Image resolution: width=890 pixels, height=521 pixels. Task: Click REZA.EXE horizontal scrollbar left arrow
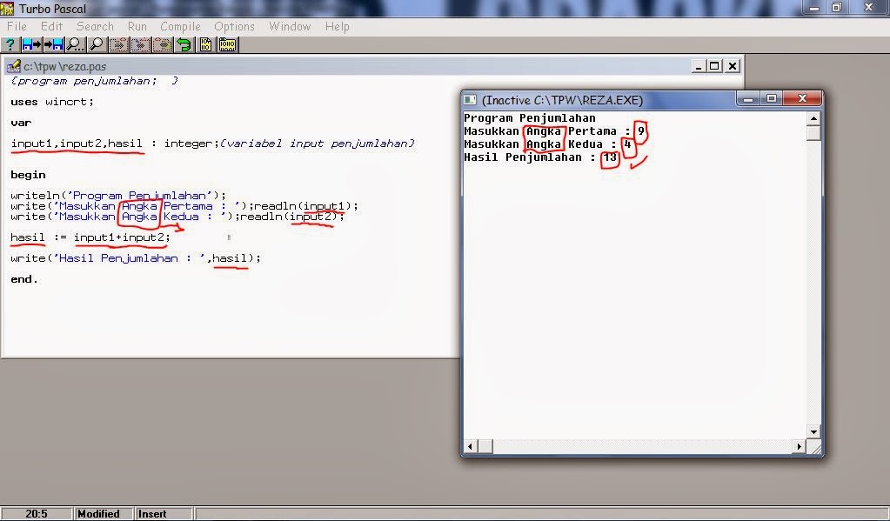[x=470, y=447]
